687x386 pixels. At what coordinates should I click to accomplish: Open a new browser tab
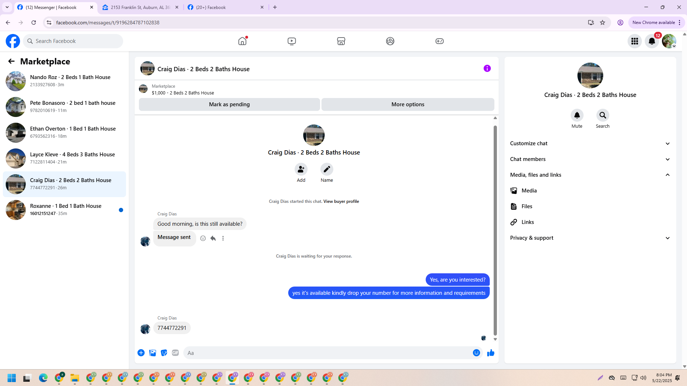[275, 7]
